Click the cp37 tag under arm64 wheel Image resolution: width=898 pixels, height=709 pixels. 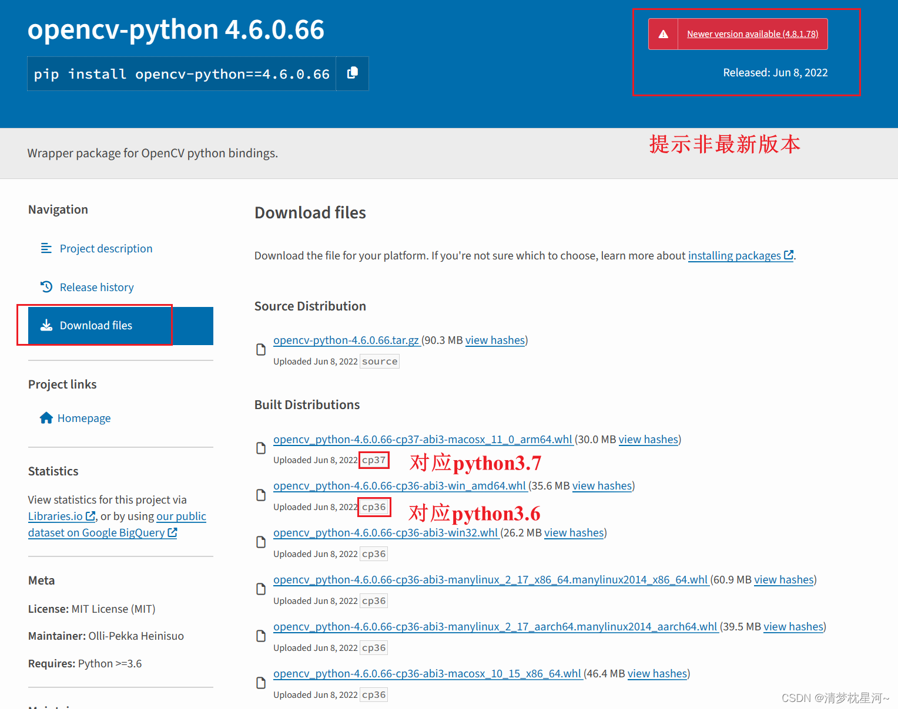374,460
